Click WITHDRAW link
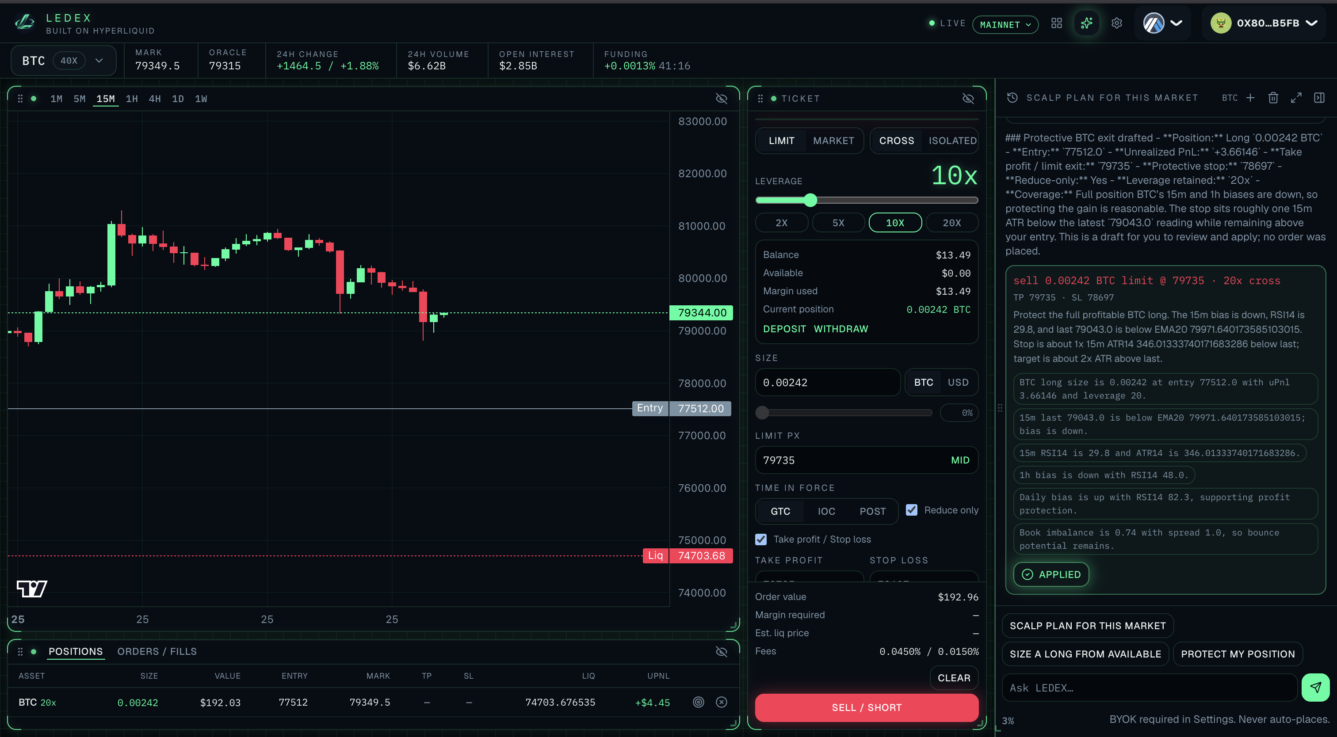 pyautogui.click(x=841, y=329)
